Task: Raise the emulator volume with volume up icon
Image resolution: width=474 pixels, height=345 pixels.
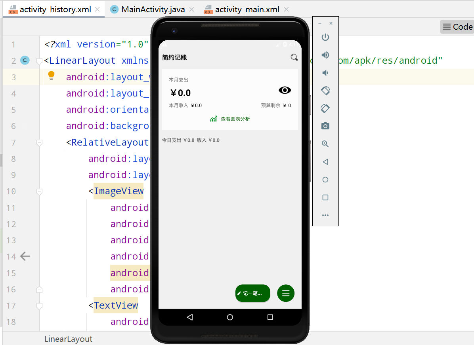Action: [x=325, y=55]
